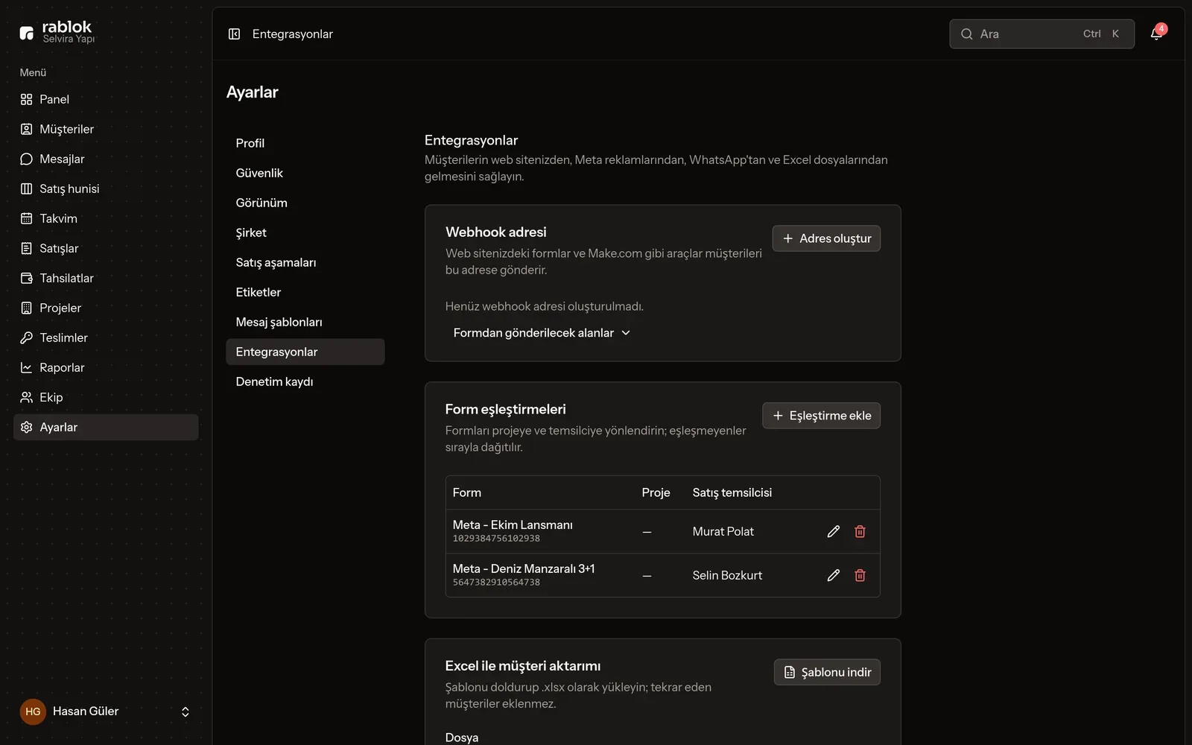Edit the Meta - Deniz Manzaralı 3+1 mapping
Image resolution: width=1192 pixels, height=745 pixels.
click(834, 575)
